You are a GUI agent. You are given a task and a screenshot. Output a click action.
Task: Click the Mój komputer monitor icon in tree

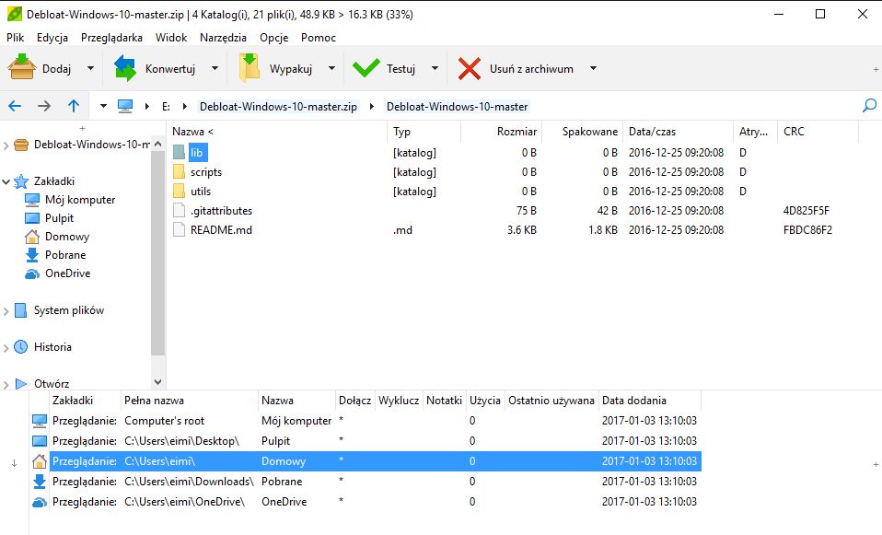32,200
